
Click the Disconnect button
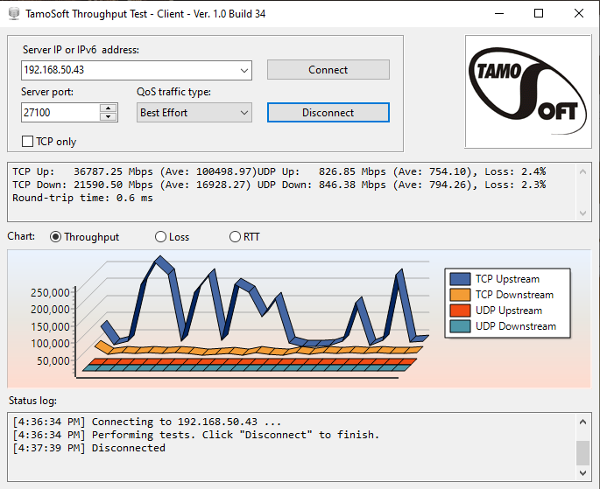(328, 113)
